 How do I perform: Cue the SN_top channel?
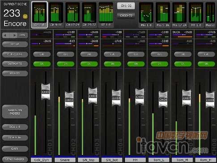pyautogui.click(x=89, y=54)
